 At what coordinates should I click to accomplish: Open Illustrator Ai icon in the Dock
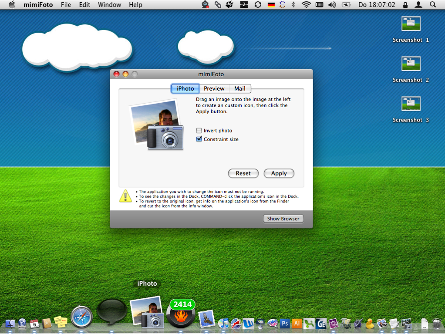tap(297, 323)
